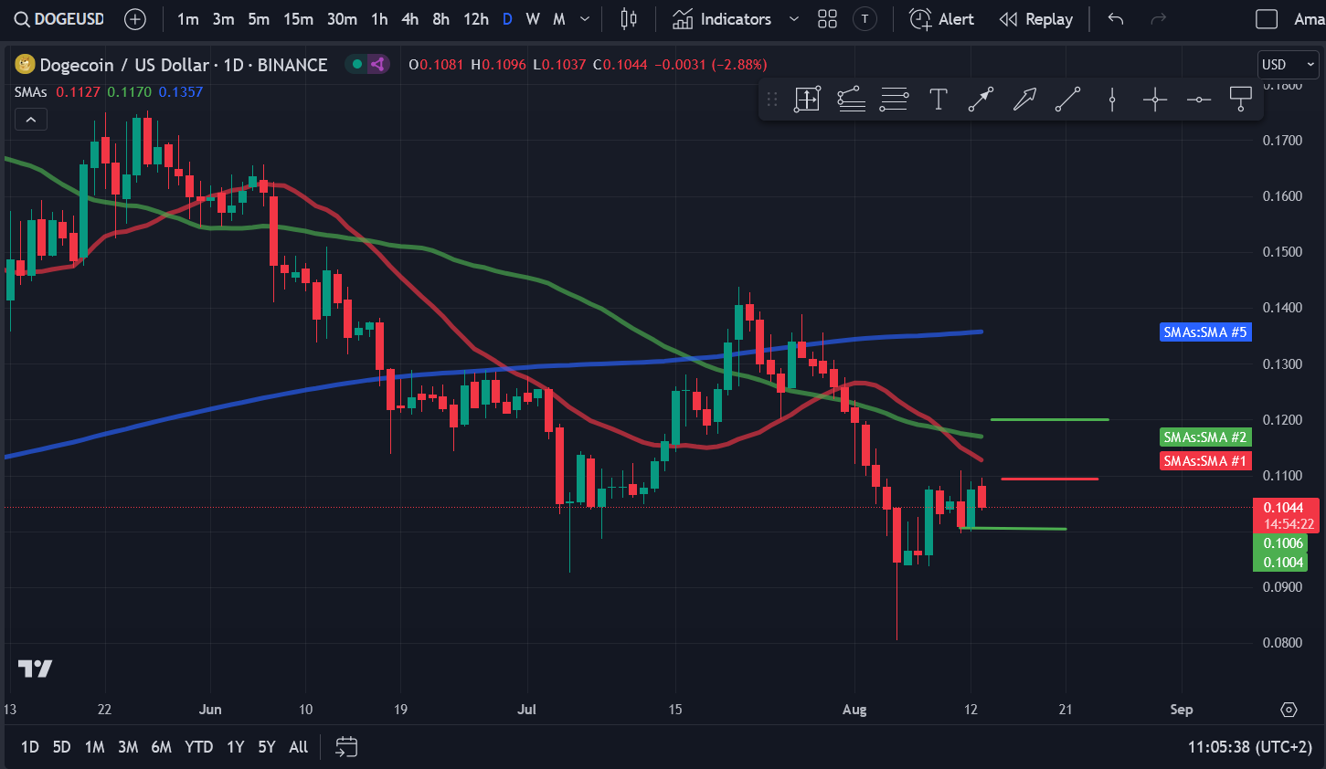This screenshot has width=1326, height=769.
Task: Click the SMAs:SMA #5 blue label
Action: click(1205, 332)
